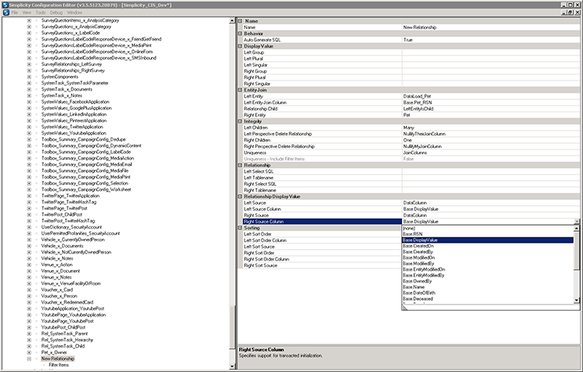Image resolution: width=583 pixels, height=372 pixels.
Task: Edit the Name property value New Relationship
Action: click(x=491, y=27)
